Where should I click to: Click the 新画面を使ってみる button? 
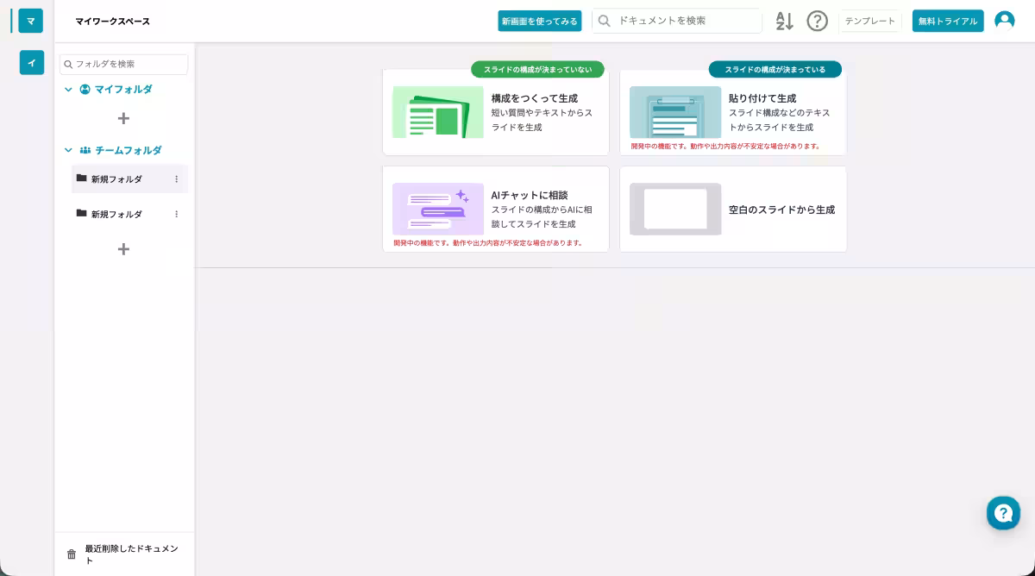540,21
